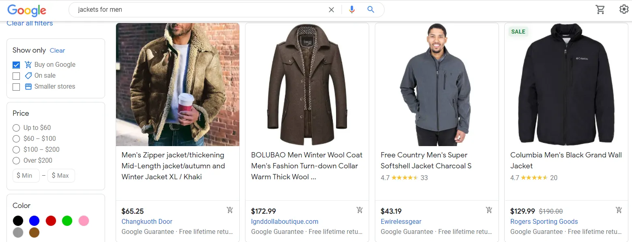The height and width of the screenshot is (242, 632).
Task: Add Columbia jacket to cart
Action: [x=619, y=210]
